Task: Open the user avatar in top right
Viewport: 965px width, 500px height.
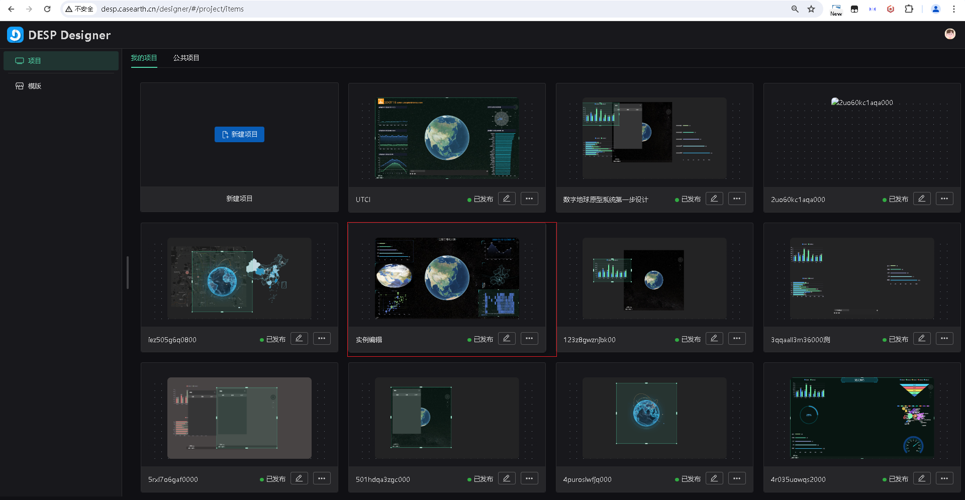Action: click(x=949, y=34)
